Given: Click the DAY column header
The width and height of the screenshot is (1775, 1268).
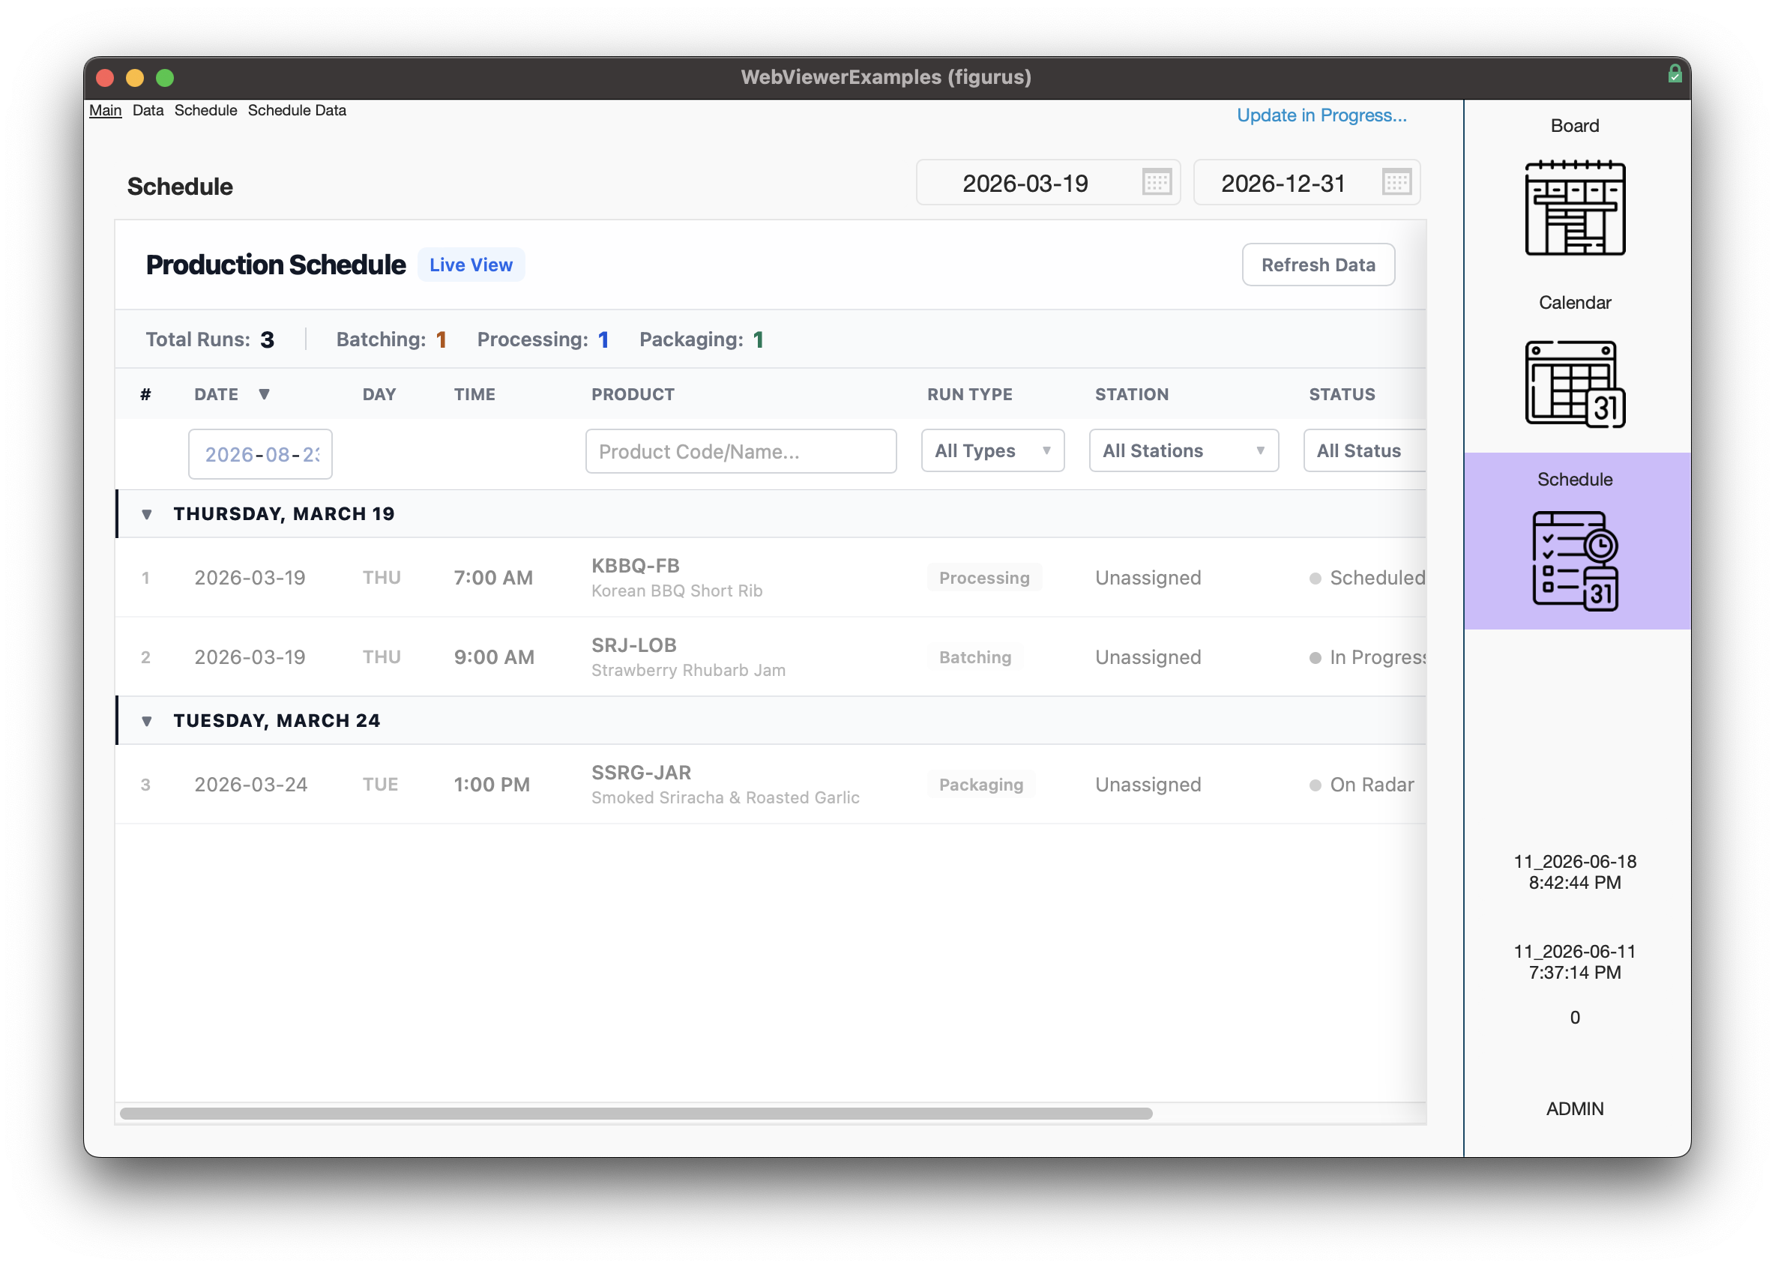Looking at the screenshot, I should click(379, 394).
